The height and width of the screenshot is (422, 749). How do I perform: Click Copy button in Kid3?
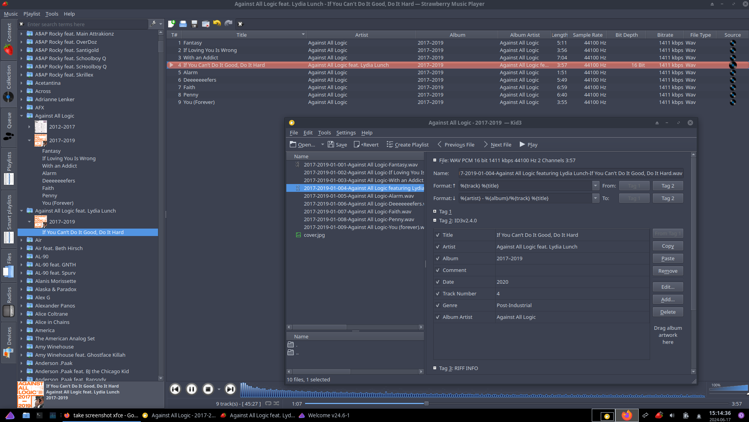coord(668,246)
